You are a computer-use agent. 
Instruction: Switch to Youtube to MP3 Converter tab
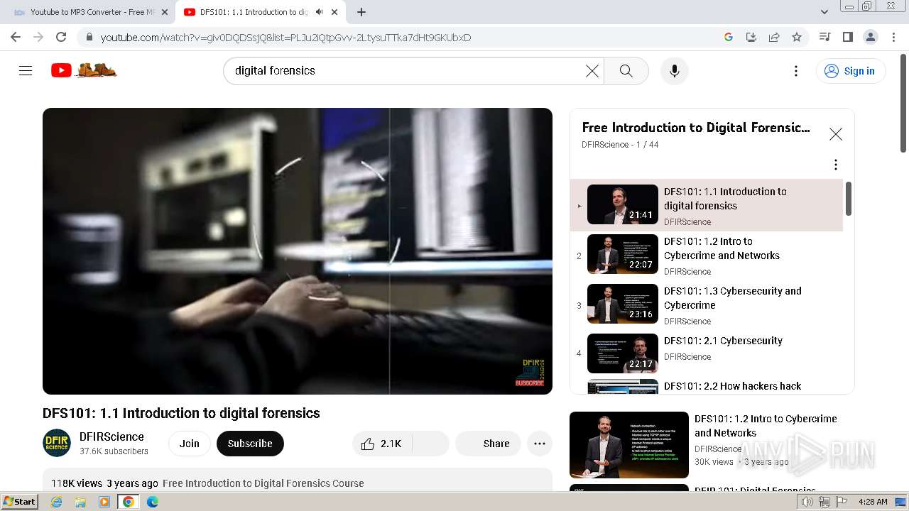click(89, 12)
